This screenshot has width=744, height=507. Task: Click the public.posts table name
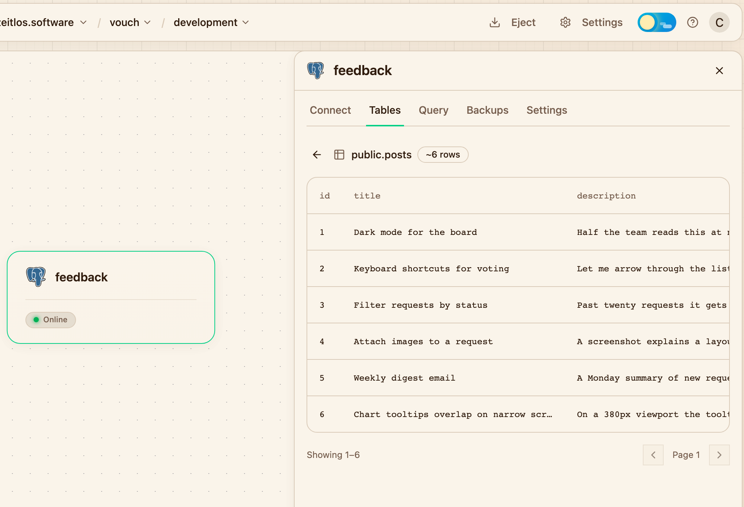[381, 155]
